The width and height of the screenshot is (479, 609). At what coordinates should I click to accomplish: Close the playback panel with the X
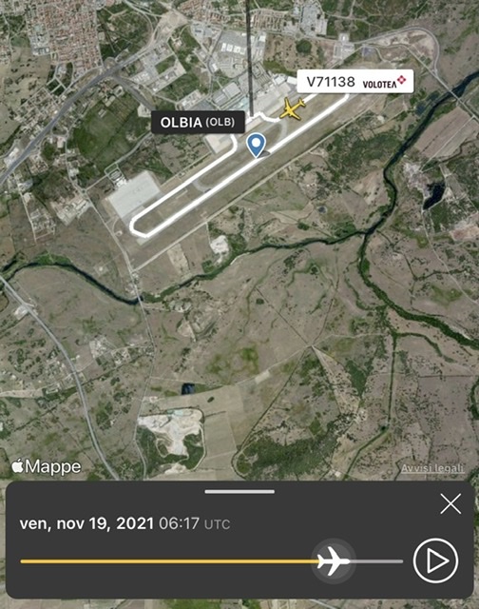450,503
